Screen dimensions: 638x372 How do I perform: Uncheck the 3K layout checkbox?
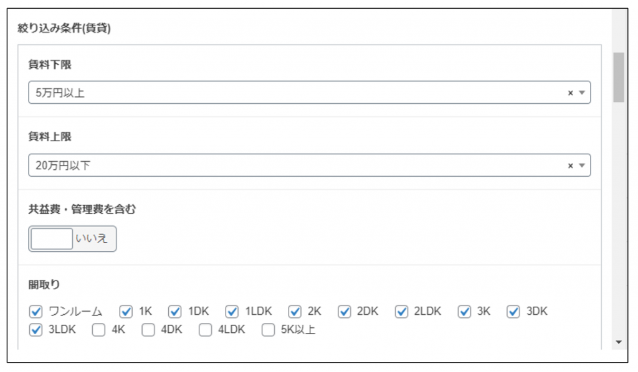[464, 311]
